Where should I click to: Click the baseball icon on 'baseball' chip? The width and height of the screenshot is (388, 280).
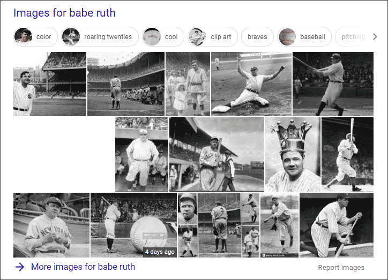(287, 36)
